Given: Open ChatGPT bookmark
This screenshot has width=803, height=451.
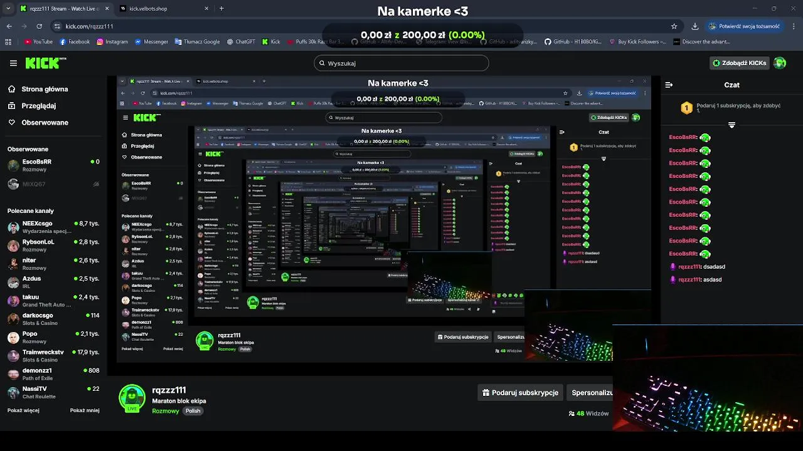Looking at the screenshot, I should click(241, 42).
